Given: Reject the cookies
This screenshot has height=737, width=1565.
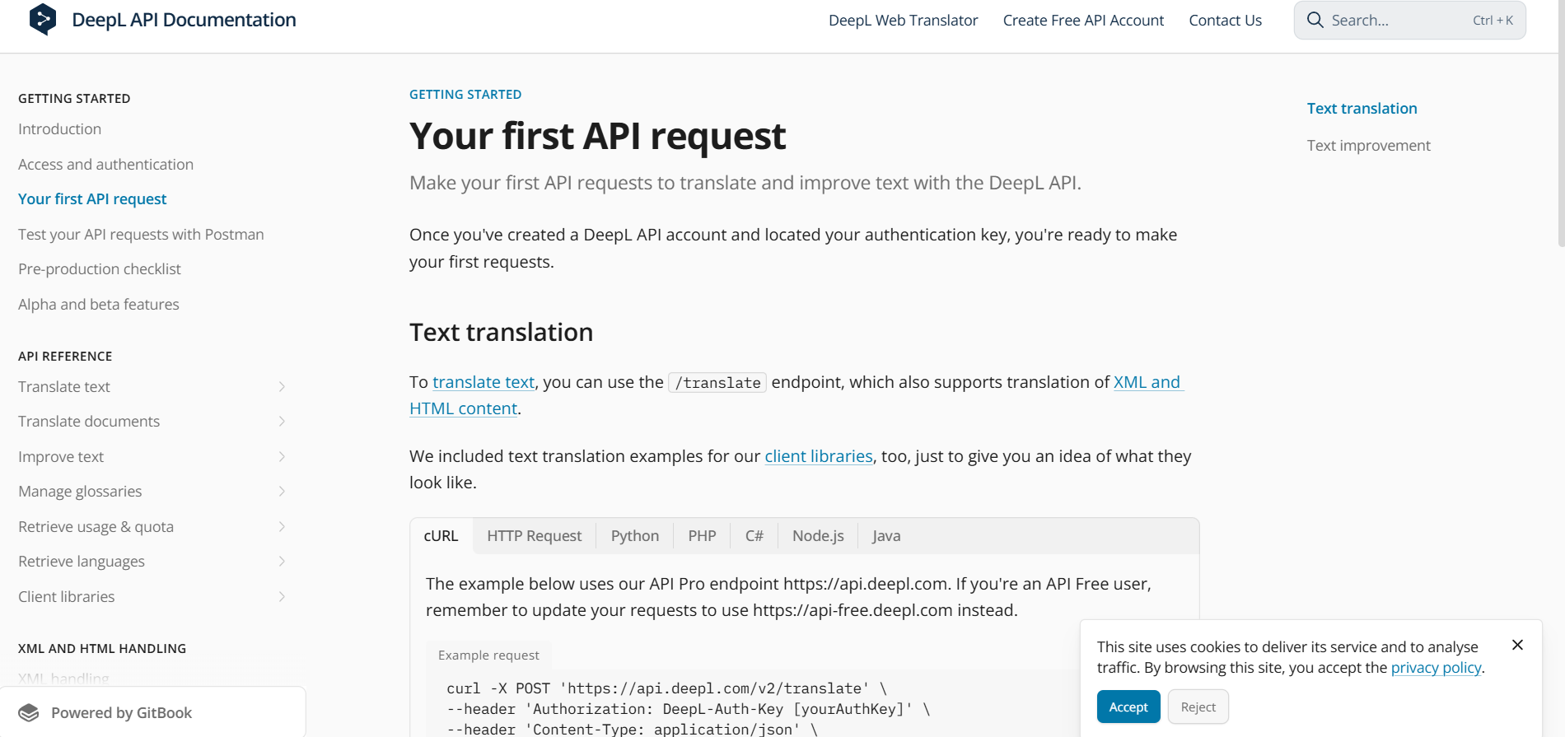Looking at the screenshot, I should [1198, 707].
